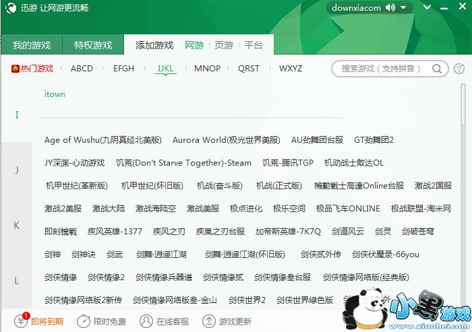
Task: Select 机甲世纪(革新版)
Action: (77, 186)
